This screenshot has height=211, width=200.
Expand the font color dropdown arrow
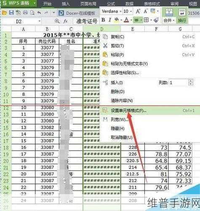point(131,20)
